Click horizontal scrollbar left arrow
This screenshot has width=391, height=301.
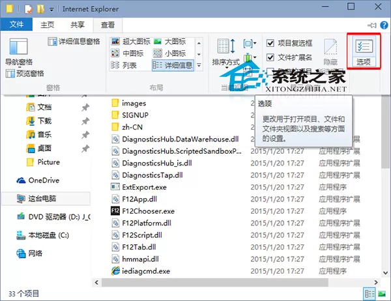click(x=96, y=282)
